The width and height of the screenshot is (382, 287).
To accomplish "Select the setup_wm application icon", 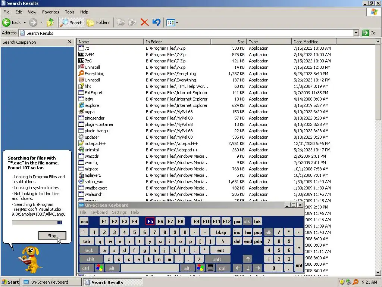I will click(x=81, y=181).
